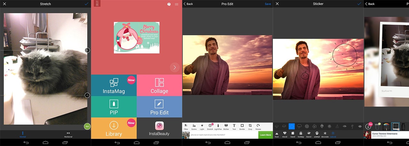409x146 pixels.
Task: Open the hamburger menu on home screen
Action: (176, 4)
